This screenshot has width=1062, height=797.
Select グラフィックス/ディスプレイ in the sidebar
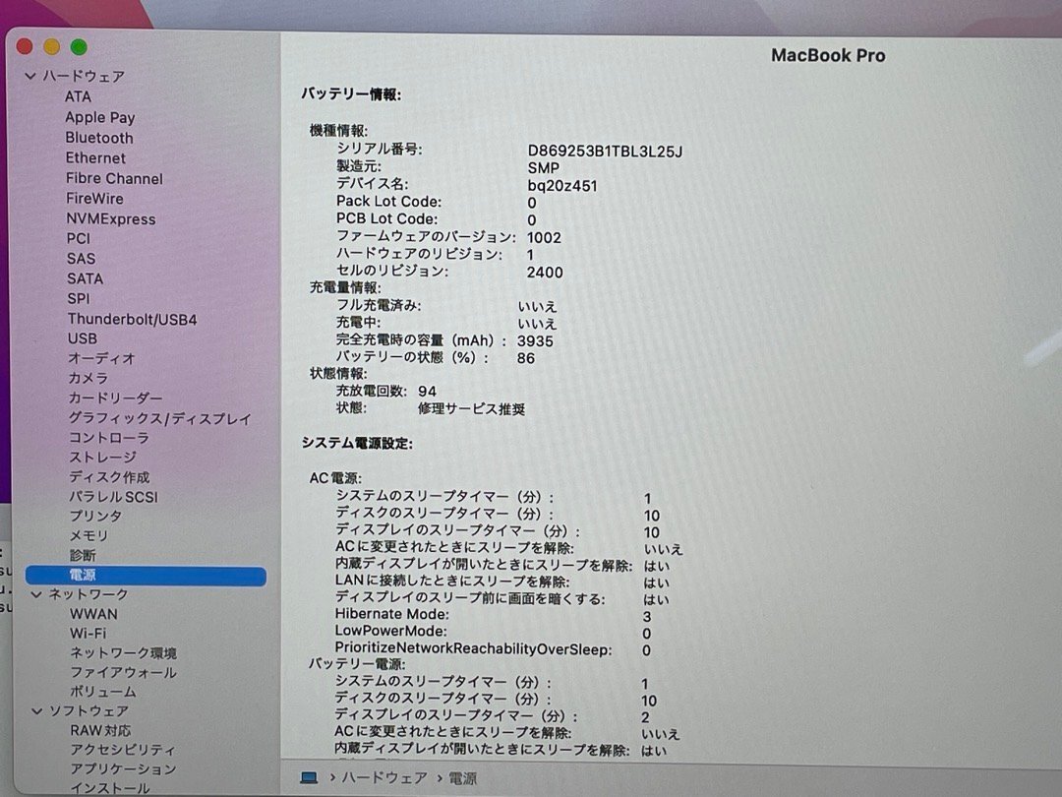160,419
